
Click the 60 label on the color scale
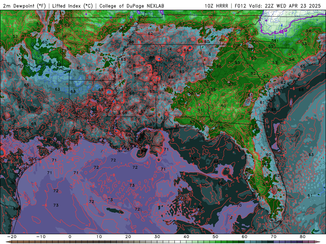(244, 237)
